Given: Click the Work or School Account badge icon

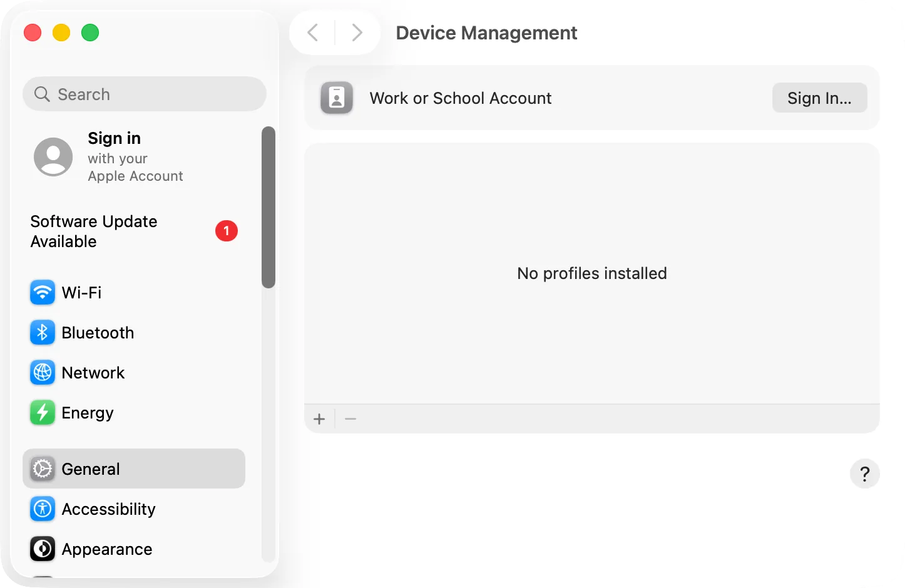Looking at the screenshot, I should point(337,98).
